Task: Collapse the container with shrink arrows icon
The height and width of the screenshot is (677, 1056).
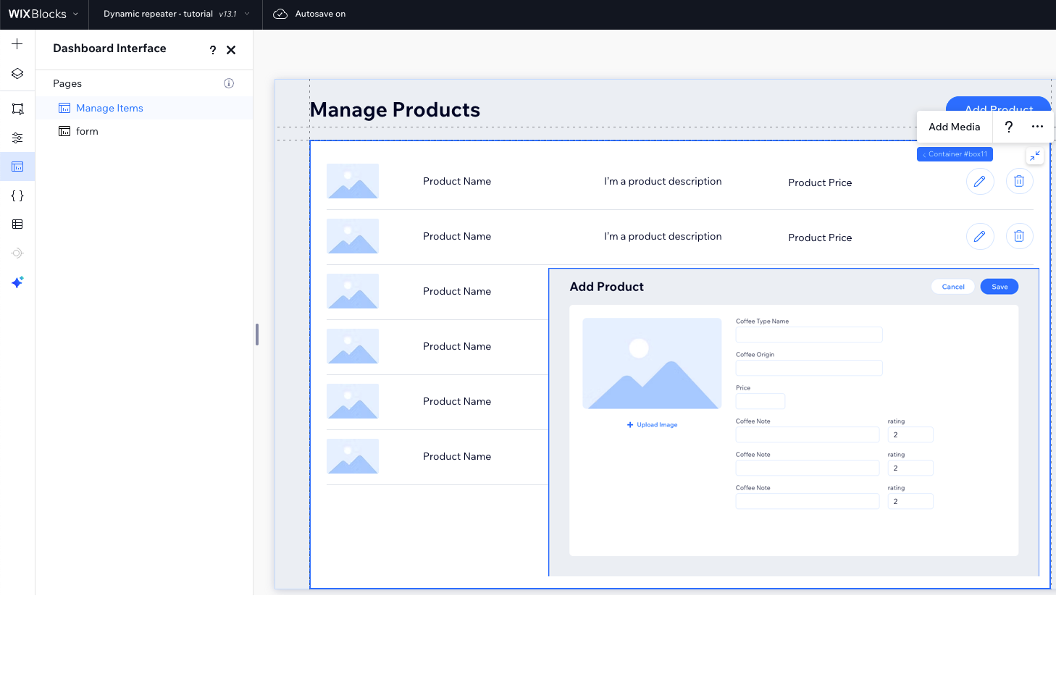Action: tap(1035, 156)
